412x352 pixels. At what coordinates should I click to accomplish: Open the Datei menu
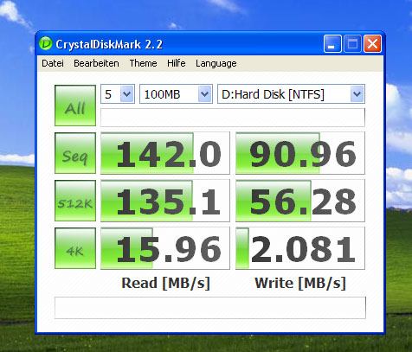53,63
